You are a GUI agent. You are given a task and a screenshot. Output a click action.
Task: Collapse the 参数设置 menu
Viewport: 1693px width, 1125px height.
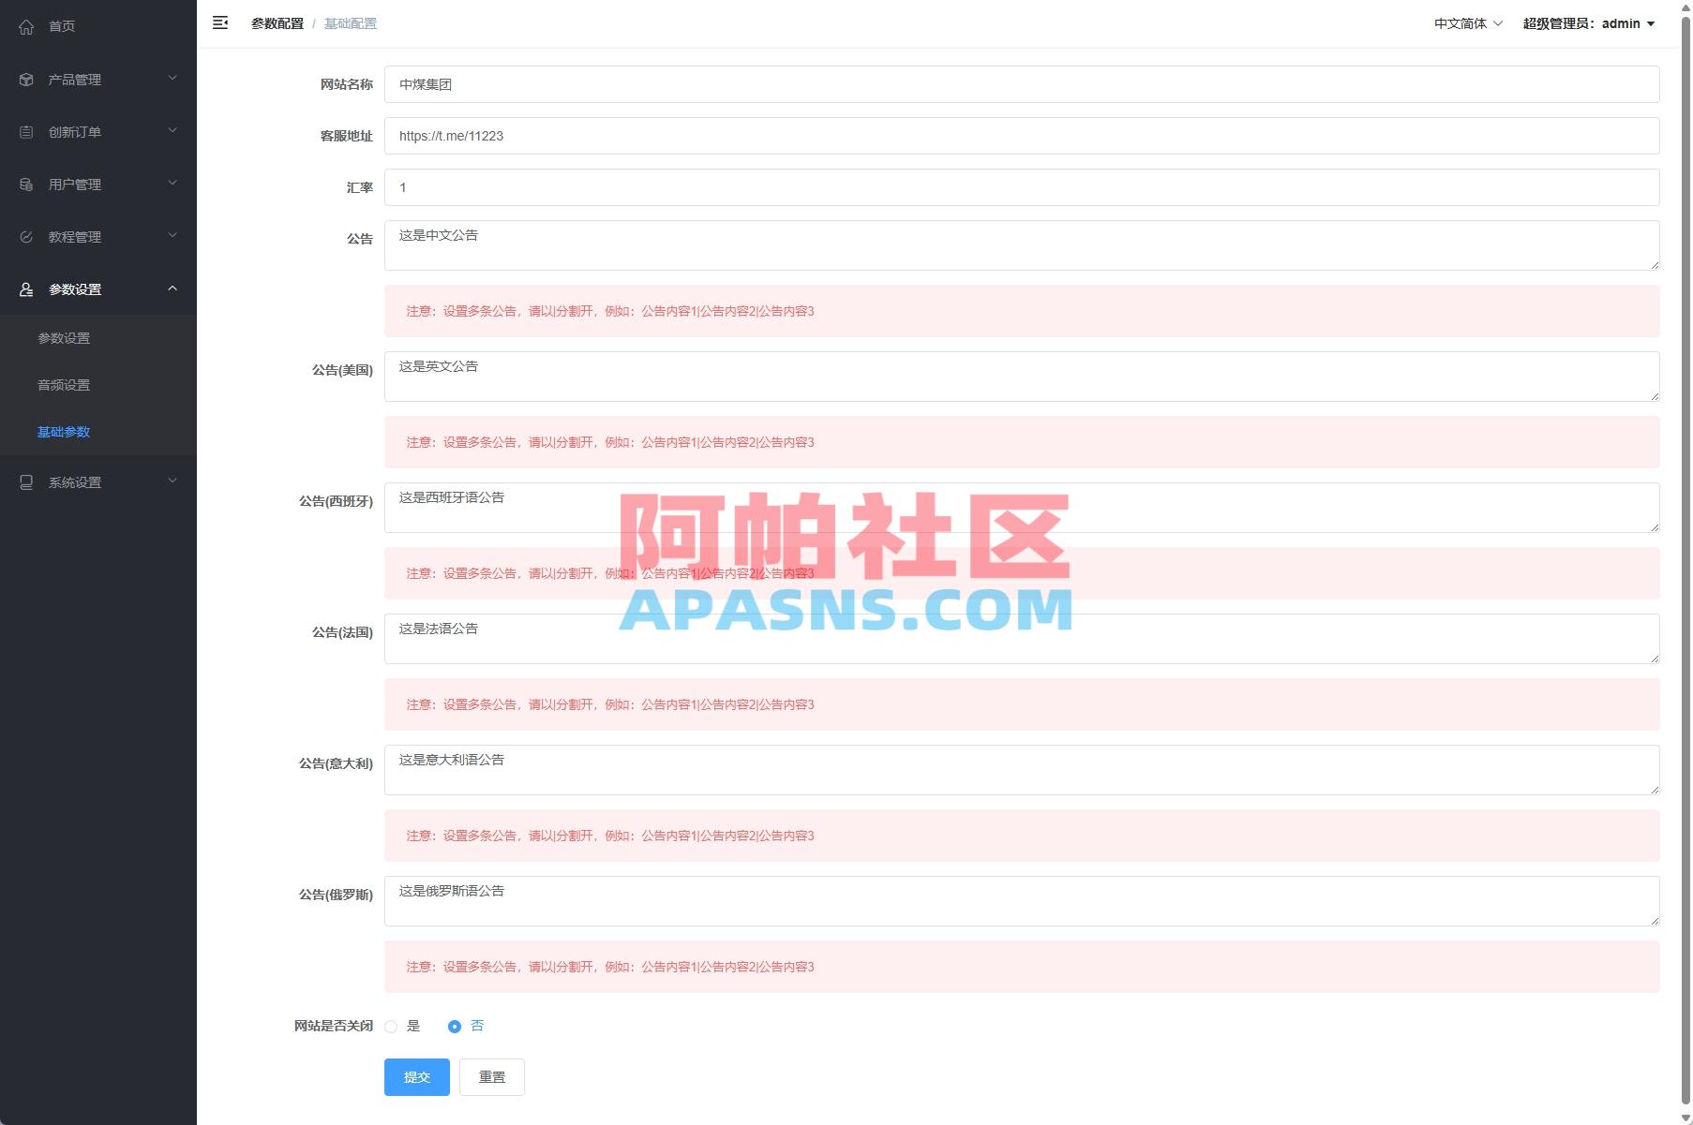172,289
